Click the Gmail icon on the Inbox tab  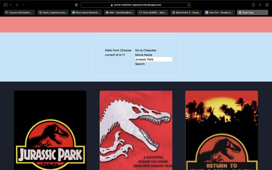[x=140, y=12]
